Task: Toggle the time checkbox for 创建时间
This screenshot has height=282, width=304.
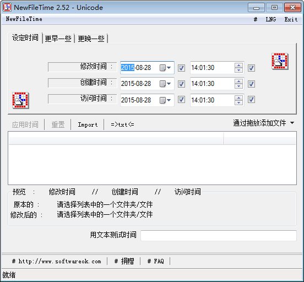Action: pyautogui.click(x=251, y=84)
